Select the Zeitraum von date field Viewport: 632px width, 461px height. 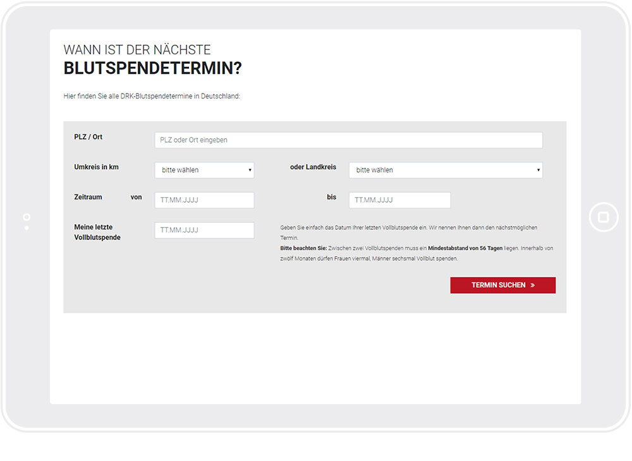click(204, 200)
